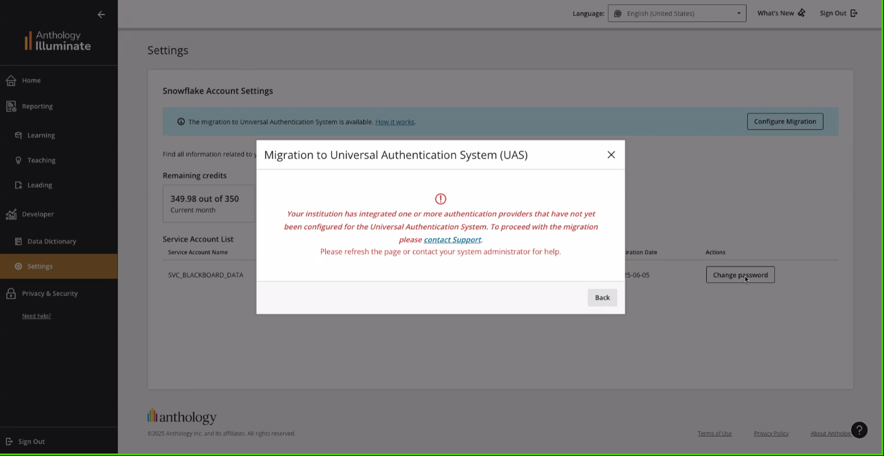
Task: Click the Service Account Name column header
Action: coord(198,253)
